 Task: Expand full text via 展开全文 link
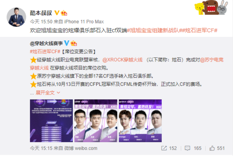click(45, 93)
